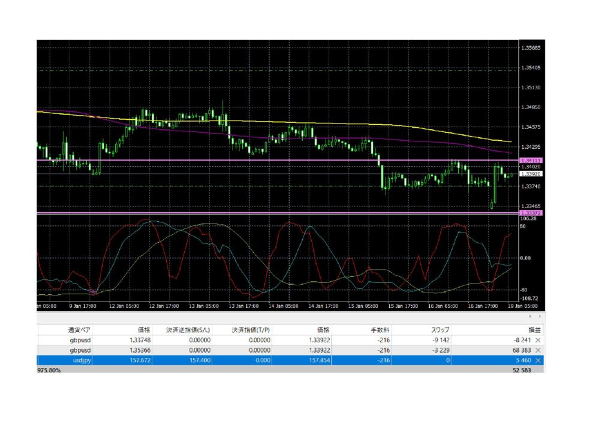The width and height of the screenshot is (614, 434).
Task: Close the gbpusd position showing -8 241 loss
Action: click(x=538, y=340)
